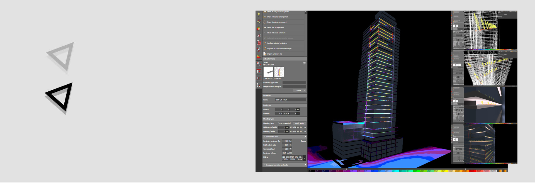Viewport: 535px width, 183px height.
Task: Open luminaire details icon next to TRON
Action: point(304,63)
